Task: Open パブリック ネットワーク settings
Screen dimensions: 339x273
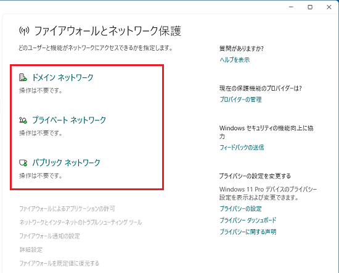Action: [66, 162]
